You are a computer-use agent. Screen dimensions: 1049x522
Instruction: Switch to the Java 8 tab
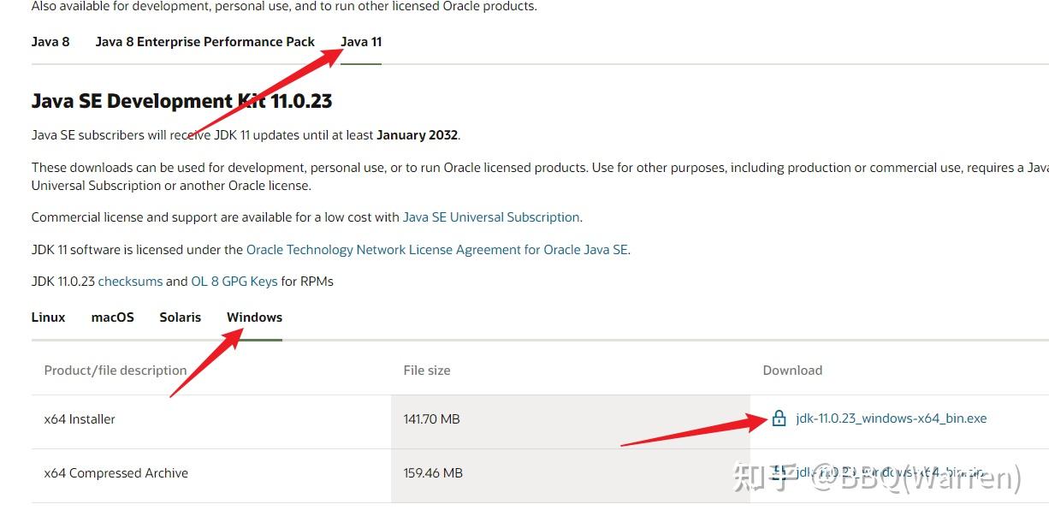click(50, 41)
